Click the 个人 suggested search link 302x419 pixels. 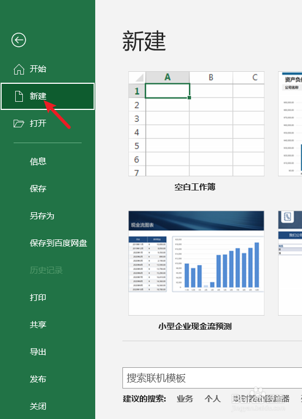pyautogui.click(x=213, y=399)
